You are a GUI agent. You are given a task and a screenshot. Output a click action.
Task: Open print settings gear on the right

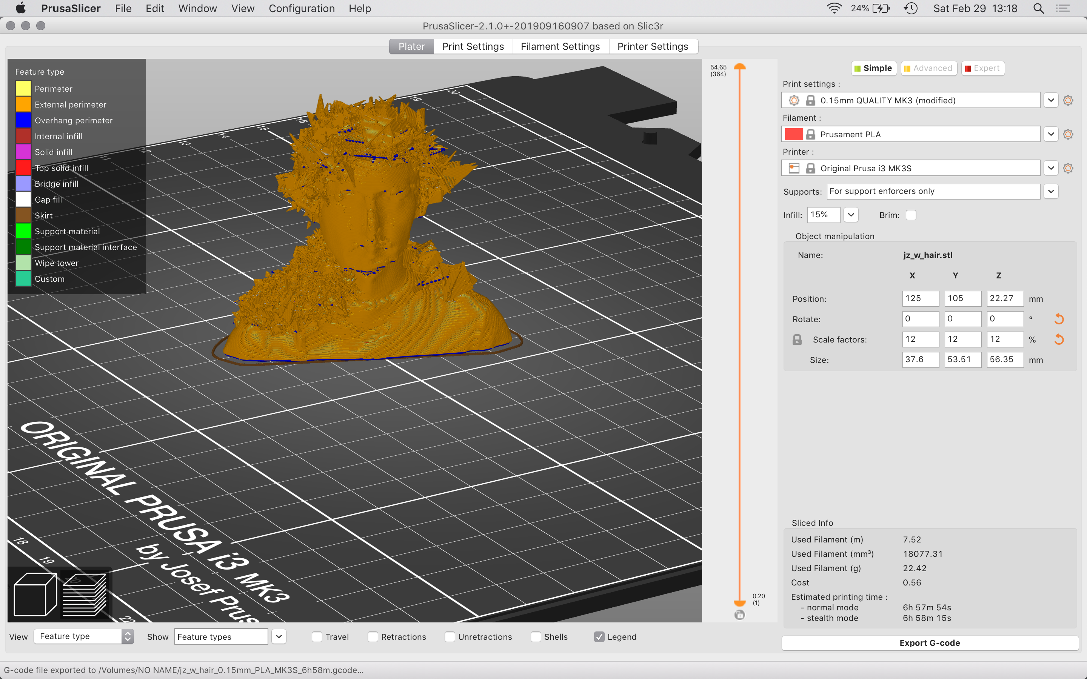[x=1068, y=100]
